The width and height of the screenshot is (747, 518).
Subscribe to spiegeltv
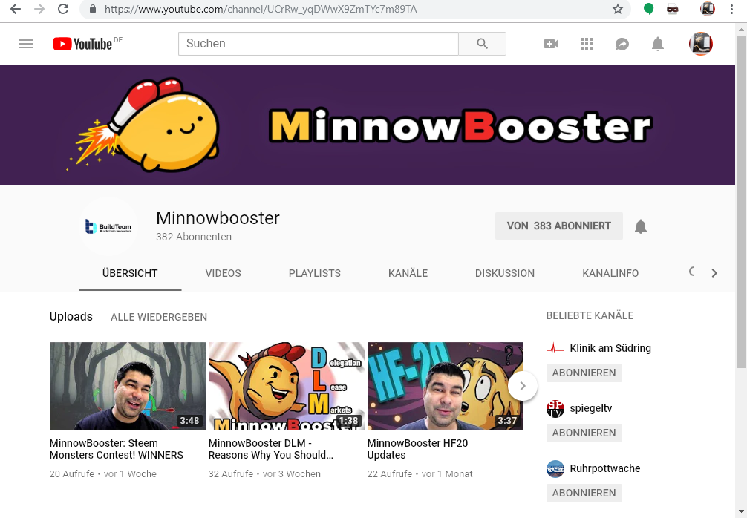pyautogui.click(x=584, y=433)
